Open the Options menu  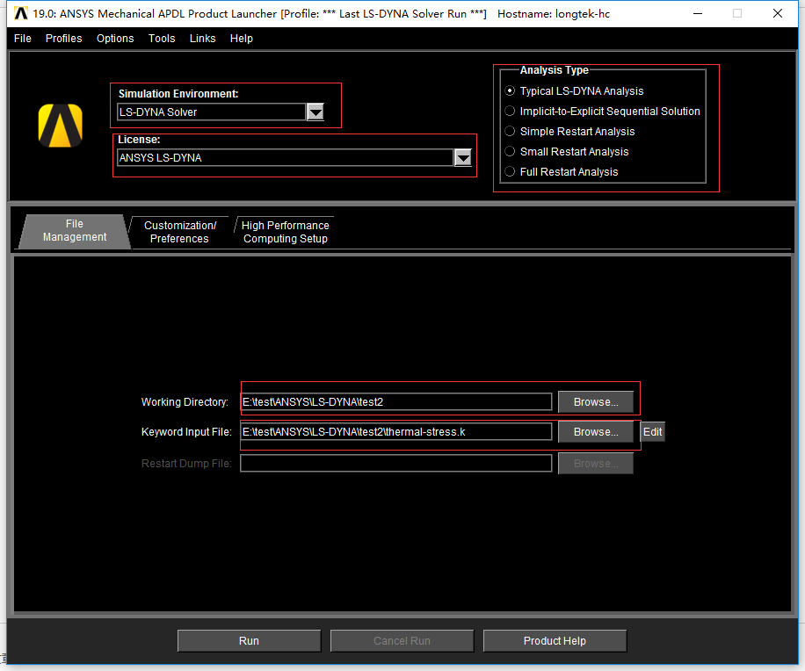coord(114,38)
